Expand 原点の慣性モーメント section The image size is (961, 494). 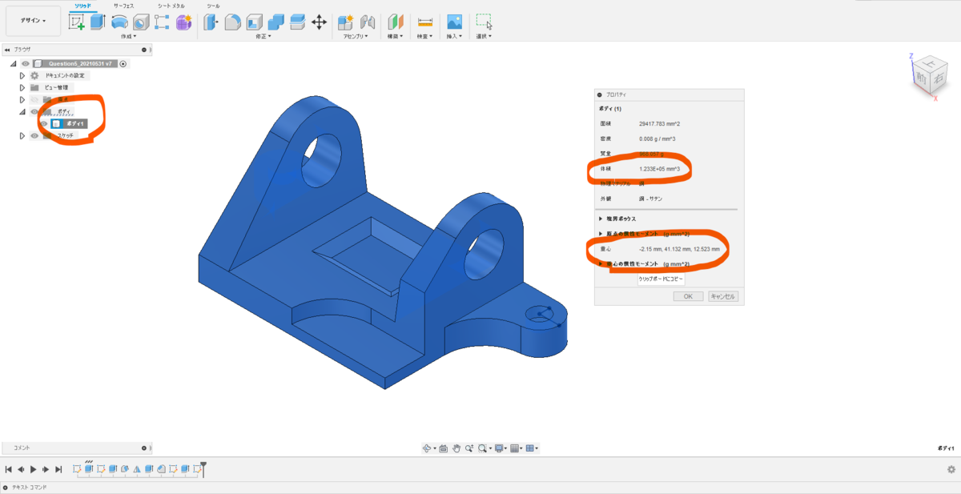(601, 234)
